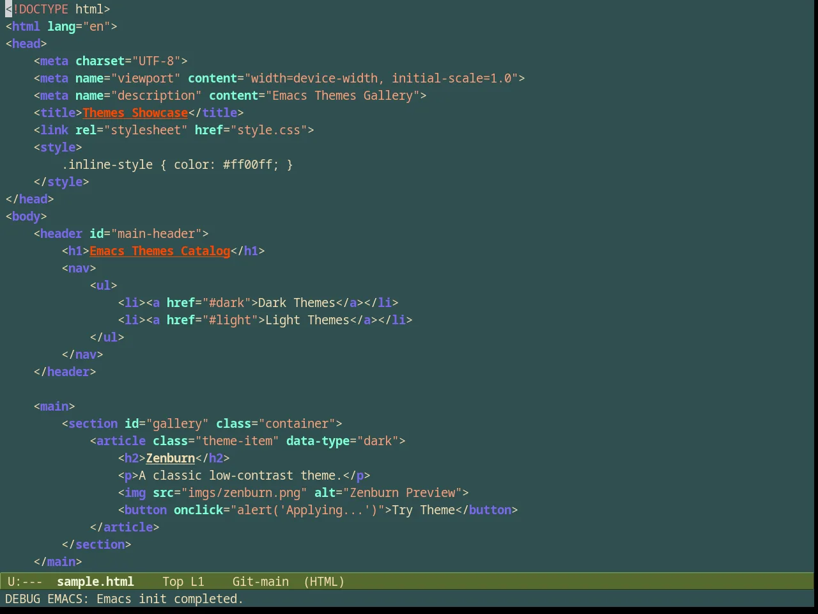Click the Dark Themes link text

(297, 303)
